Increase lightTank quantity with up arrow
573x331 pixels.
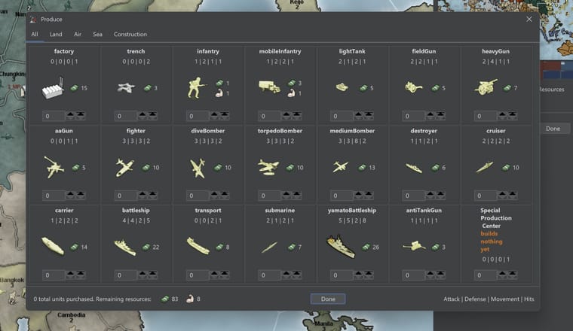358,116
